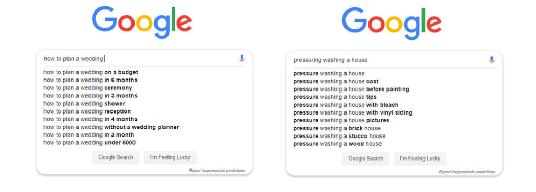The image size is (536, 192).
Task: Pick 'pressure washing a house with bleach'
Action: (x=346, y=105)
